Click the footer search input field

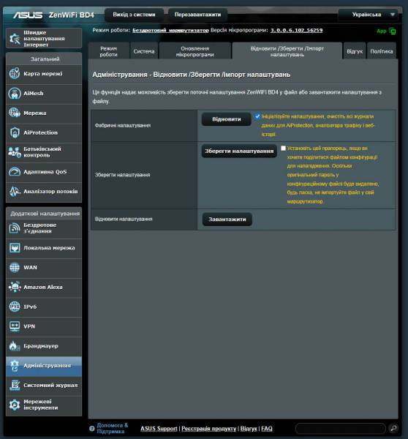(x=341, y=428)
